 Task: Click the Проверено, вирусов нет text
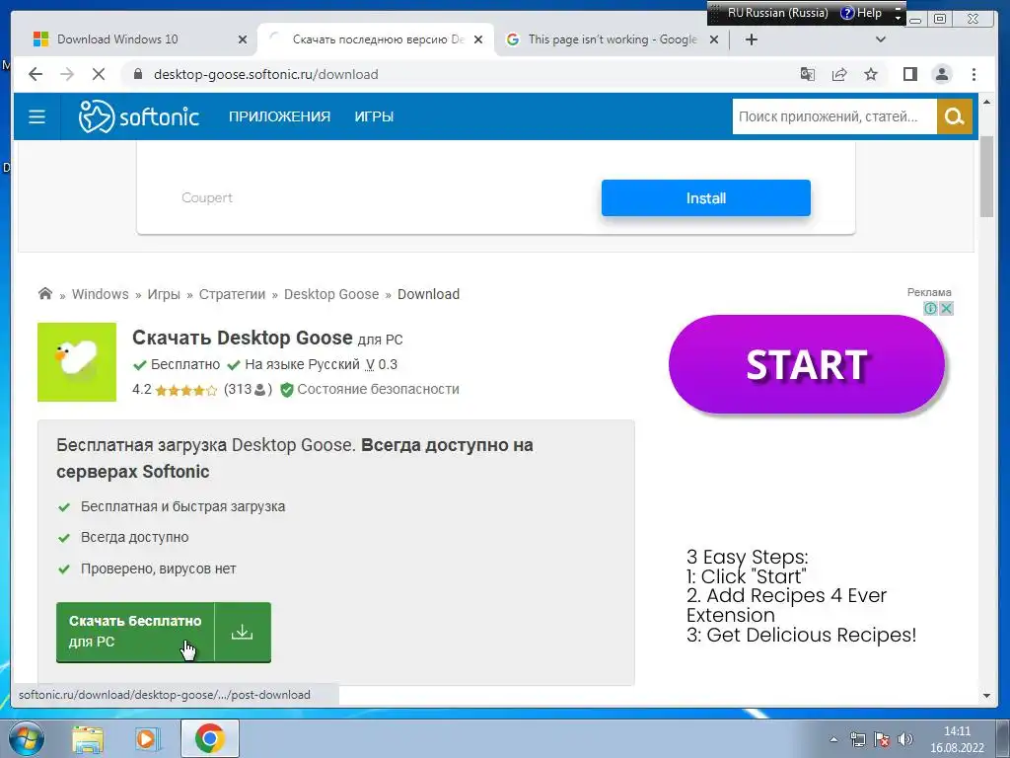click(158, 568)
